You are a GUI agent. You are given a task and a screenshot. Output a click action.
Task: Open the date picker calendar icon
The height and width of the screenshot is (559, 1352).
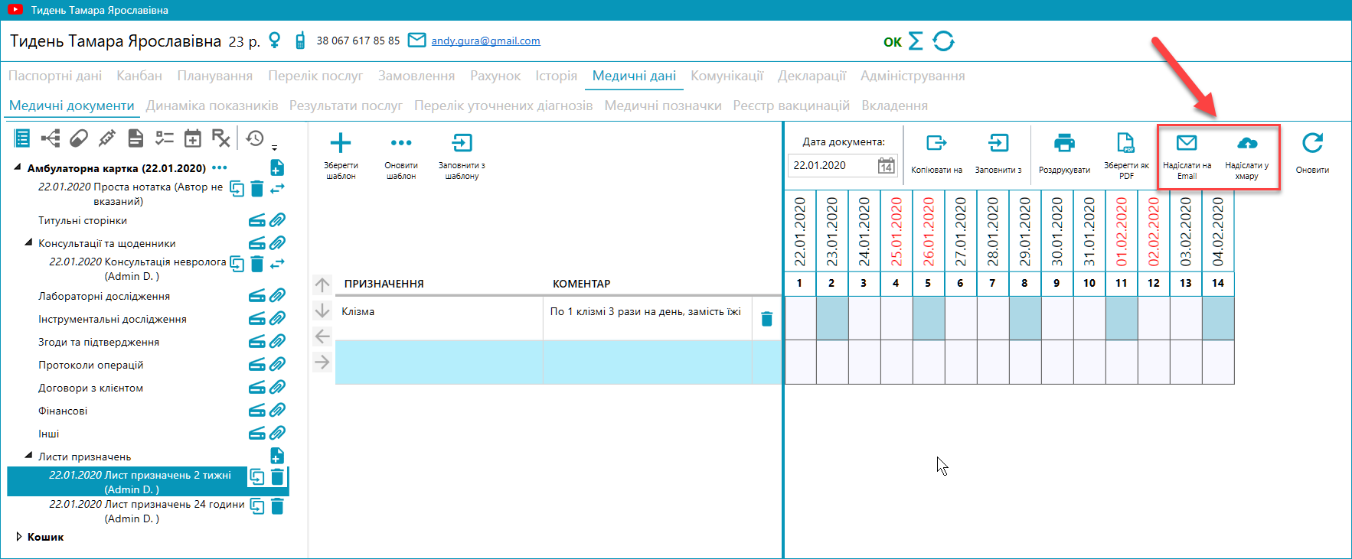[x=886, y=166]
